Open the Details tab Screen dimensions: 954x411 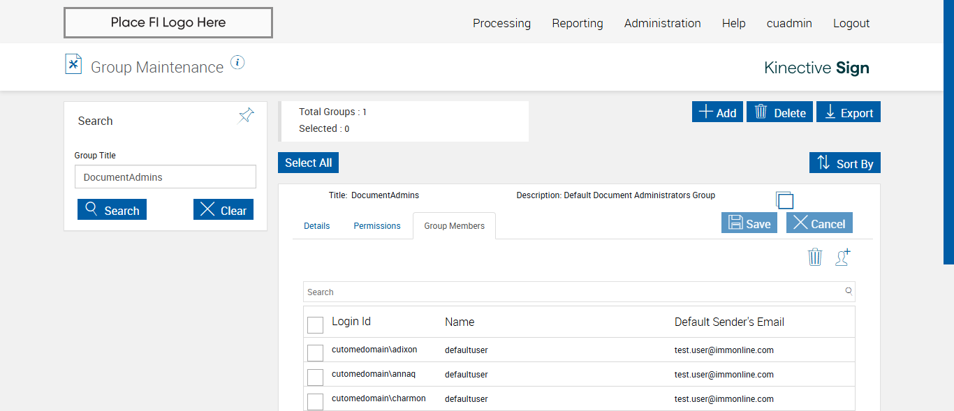coord(316,226)
